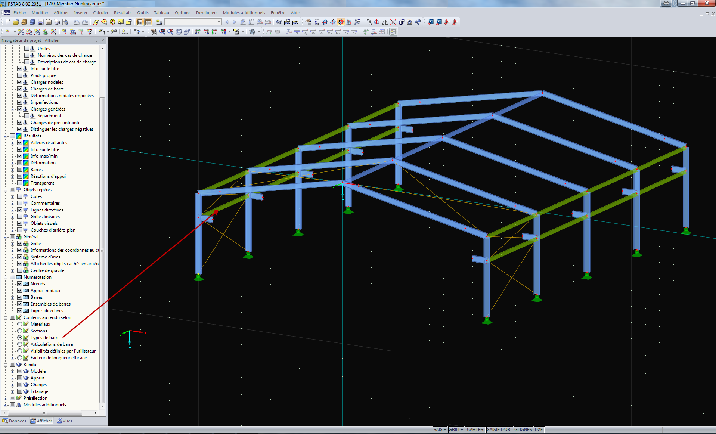Open the Calculer menu
This screenshot has width=716, height=434.
[100, 13]
